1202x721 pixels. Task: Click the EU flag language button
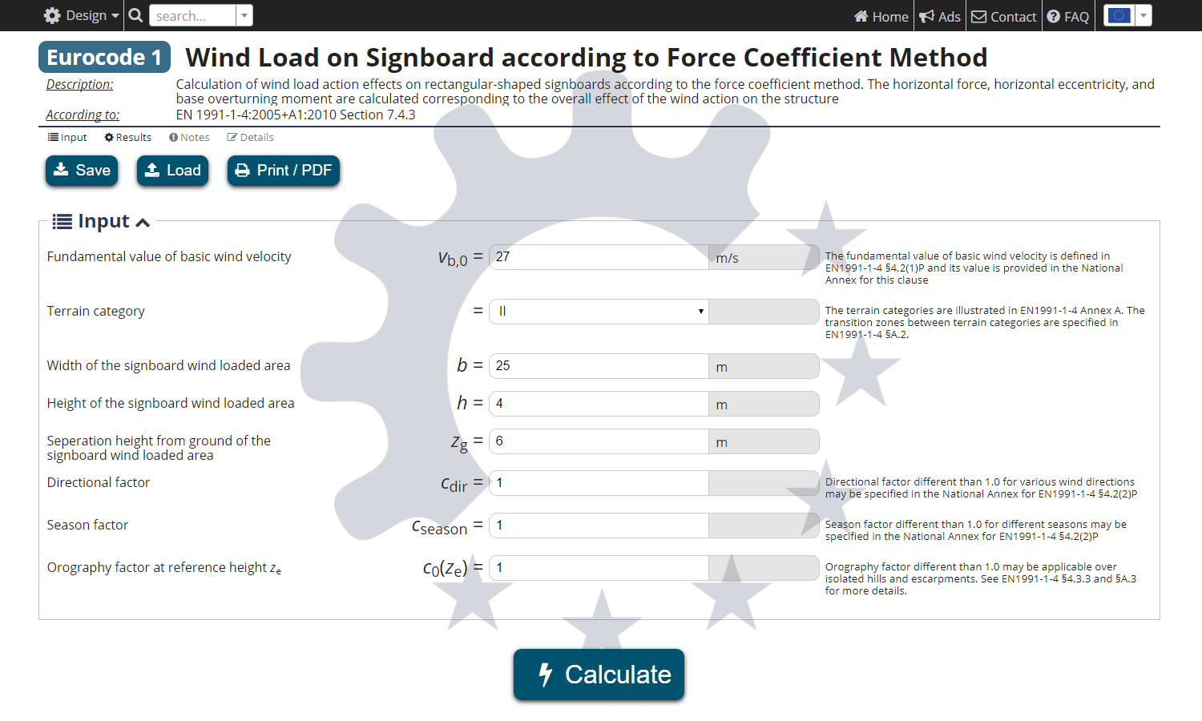coord(1119,15)
